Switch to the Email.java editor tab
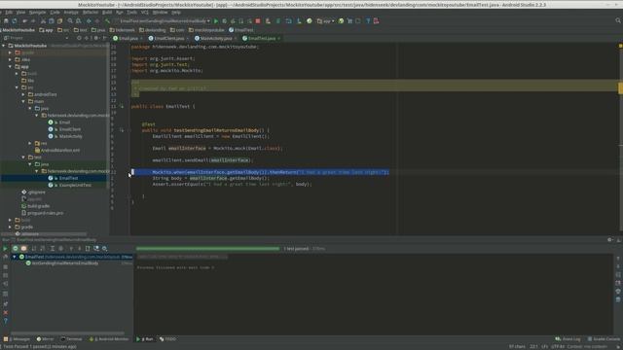The image size is (623, 350). point(128,39)
